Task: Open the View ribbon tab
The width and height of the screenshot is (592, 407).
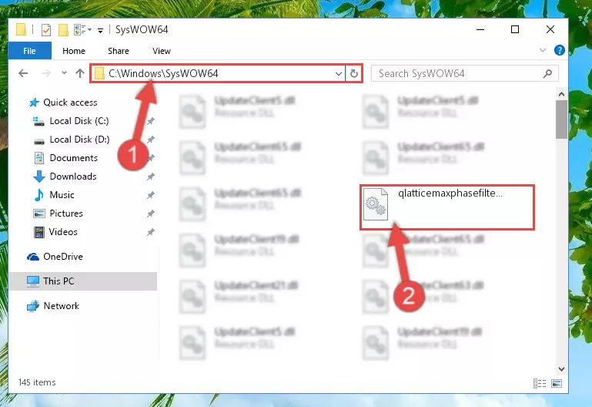Action: tap(161, 51)
